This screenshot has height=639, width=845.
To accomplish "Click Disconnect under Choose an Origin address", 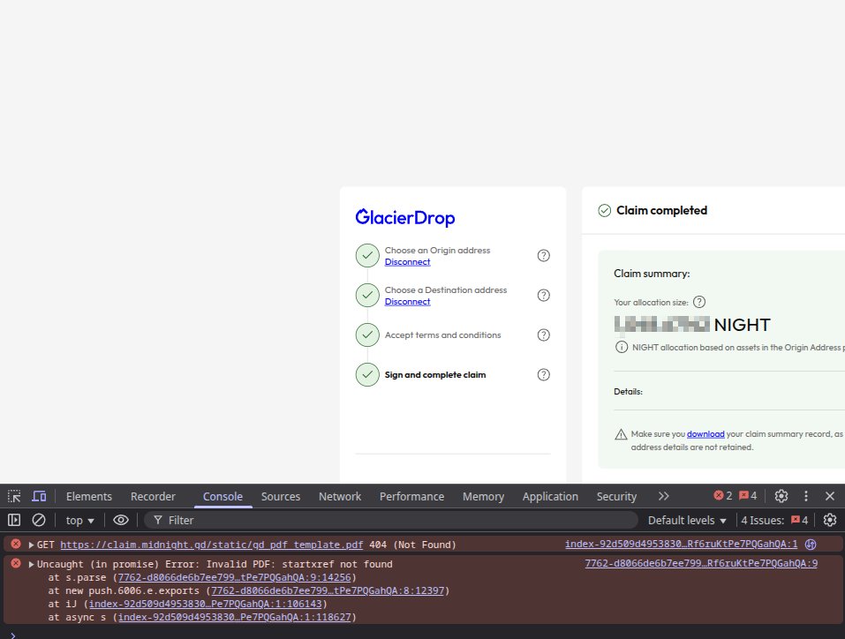I will coord(407,262).
